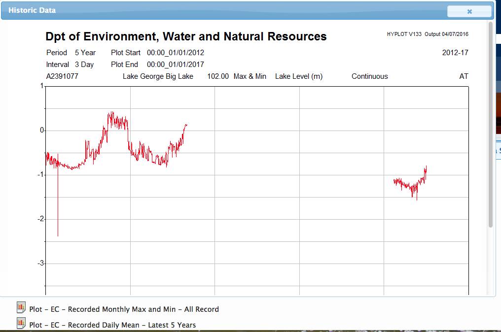Open Plot EC Recorded Monthly Max and Min link
This screenshot has height=332, width=501.
tap(124, 309)
